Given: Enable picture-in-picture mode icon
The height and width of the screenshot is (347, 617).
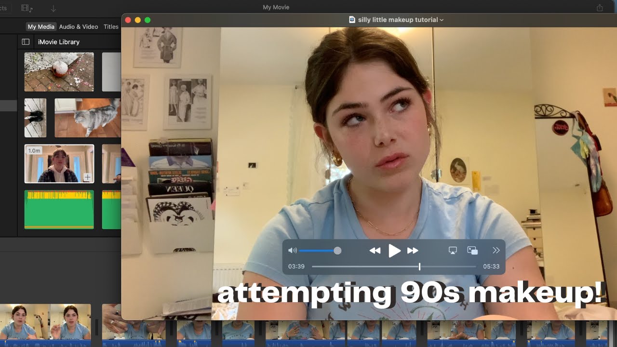Looking at the screenshot, I should [x=472, y=251].
